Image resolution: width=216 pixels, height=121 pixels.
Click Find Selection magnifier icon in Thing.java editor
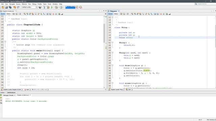pos(132,14)
